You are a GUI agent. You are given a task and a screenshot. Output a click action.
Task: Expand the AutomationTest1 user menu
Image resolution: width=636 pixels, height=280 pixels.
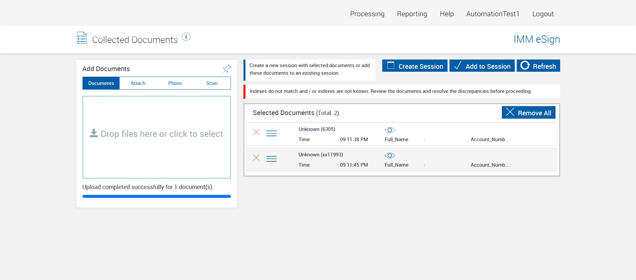[x=493, y=14]
